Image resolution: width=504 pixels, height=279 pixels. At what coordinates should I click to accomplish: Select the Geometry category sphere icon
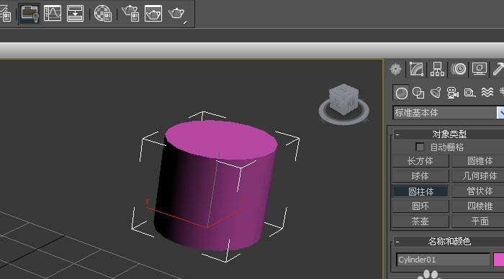401,93
